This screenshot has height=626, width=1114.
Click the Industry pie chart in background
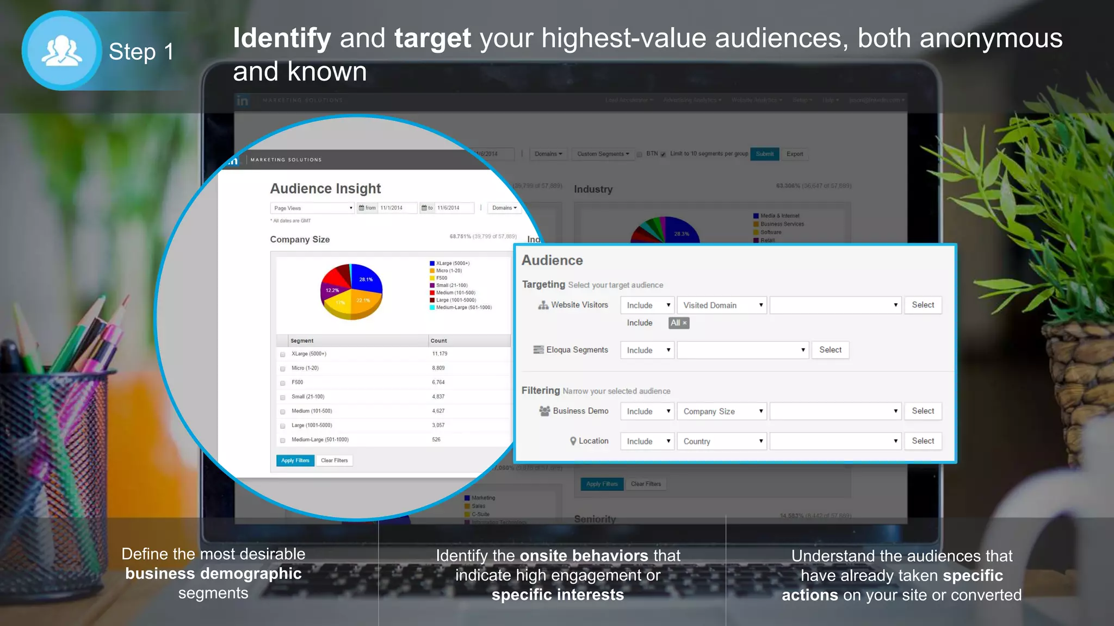(665, 230)
